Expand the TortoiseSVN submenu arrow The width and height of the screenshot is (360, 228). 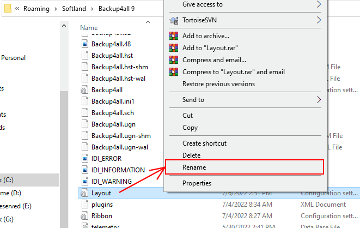pos(319,20)
